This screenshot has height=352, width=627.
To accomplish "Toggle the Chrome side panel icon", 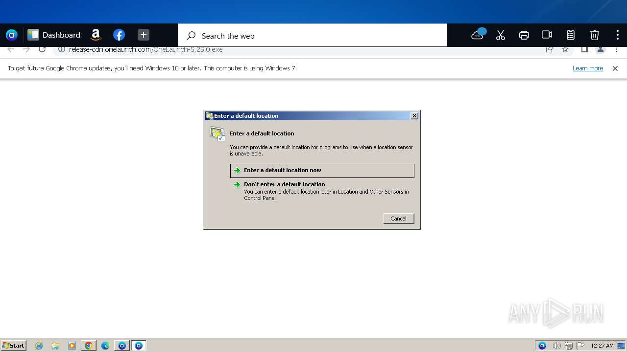I will pyautogui.click(x=584, y=49).
